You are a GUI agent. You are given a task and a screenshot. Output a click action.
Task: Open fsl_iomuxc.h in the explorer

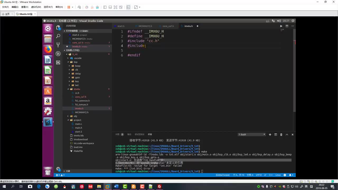point(82,104)
